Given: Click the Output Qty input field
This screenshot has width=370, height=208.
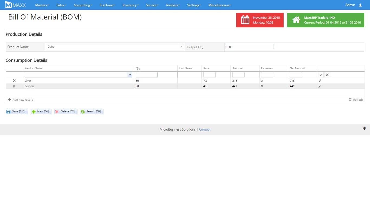Looking at the screenshot, I should pyautogui.click(x=249, y=47).
